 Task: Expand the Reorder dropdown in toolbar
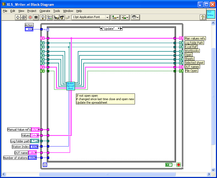click(x=135, y=17)
